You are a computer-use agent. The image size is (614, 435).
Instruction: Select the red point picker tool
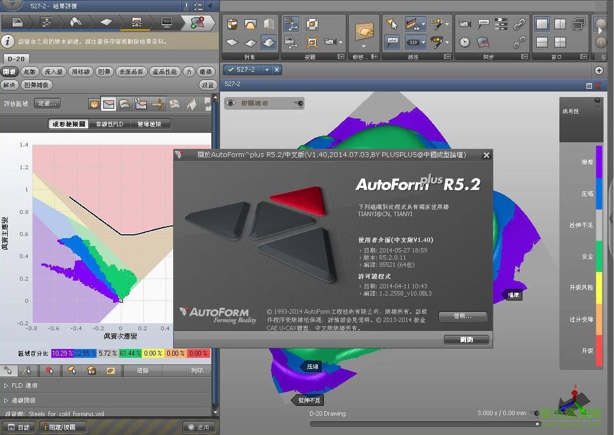(50, 370)
